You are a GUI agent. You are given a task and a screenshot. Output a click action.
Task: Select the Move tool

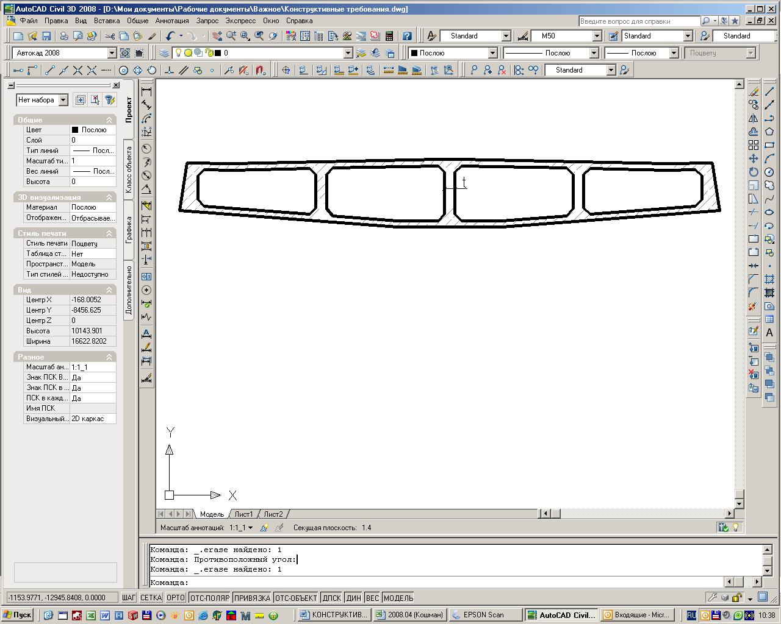tap(754, 158)
